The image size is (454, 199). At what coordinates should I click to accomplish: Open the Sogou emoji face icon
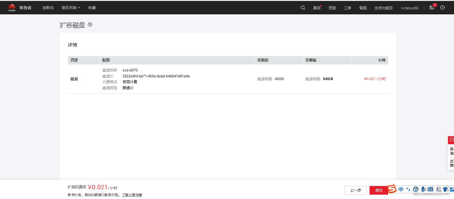416,189
